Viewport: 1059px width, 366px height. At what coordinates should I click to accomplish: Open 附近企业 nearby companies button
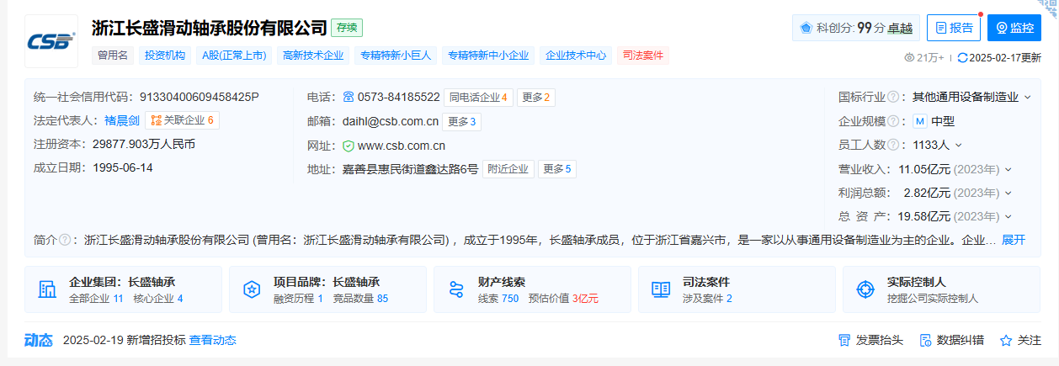[508, 169]
